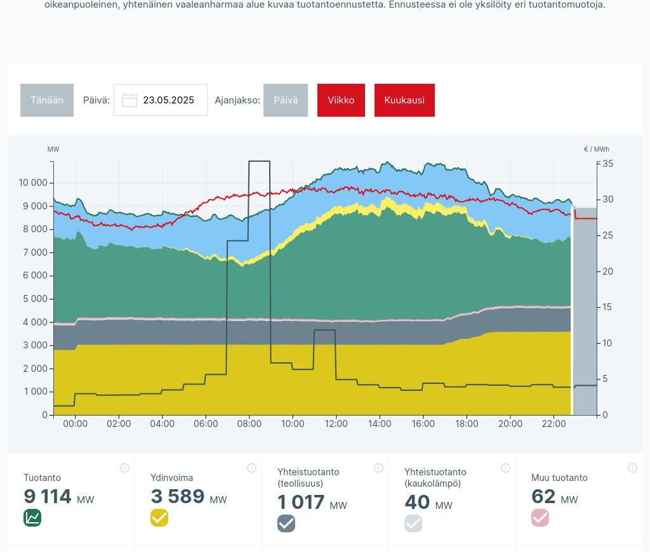This screenshot has width=650, height=552.
Task: Click the info icon on Muu tuotanto card
Action: pyautogui.click(x=632, y=468)
